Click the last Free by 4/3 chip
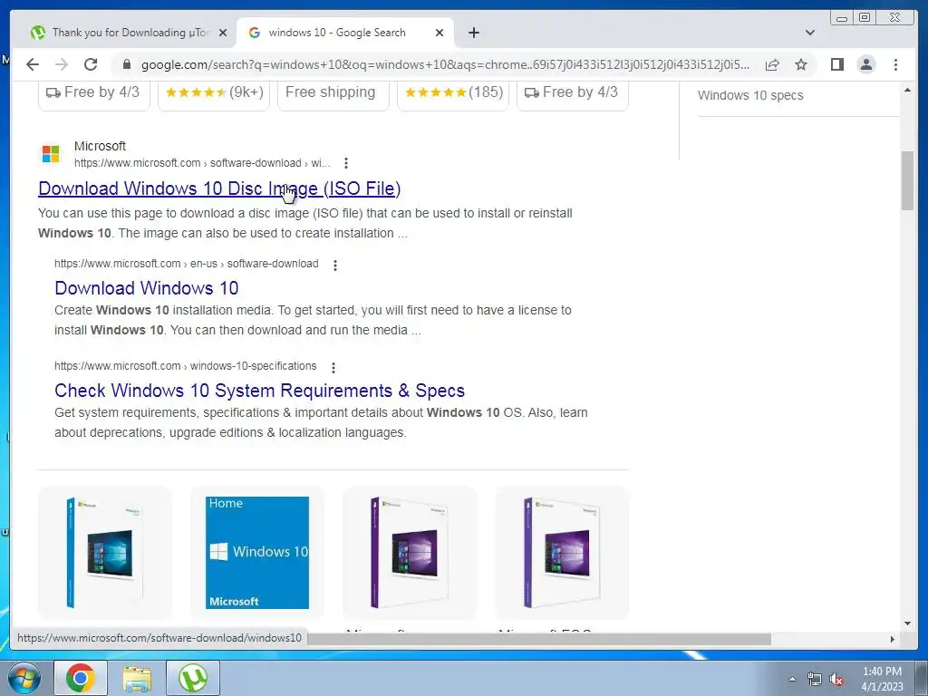The width and height of the screenshot is (928, 696). click(573, 93)
